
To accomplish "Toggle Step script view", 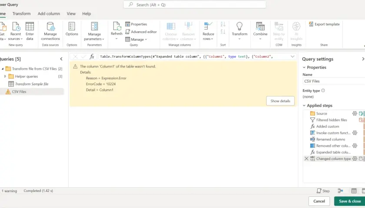I will tap(323, 191).
